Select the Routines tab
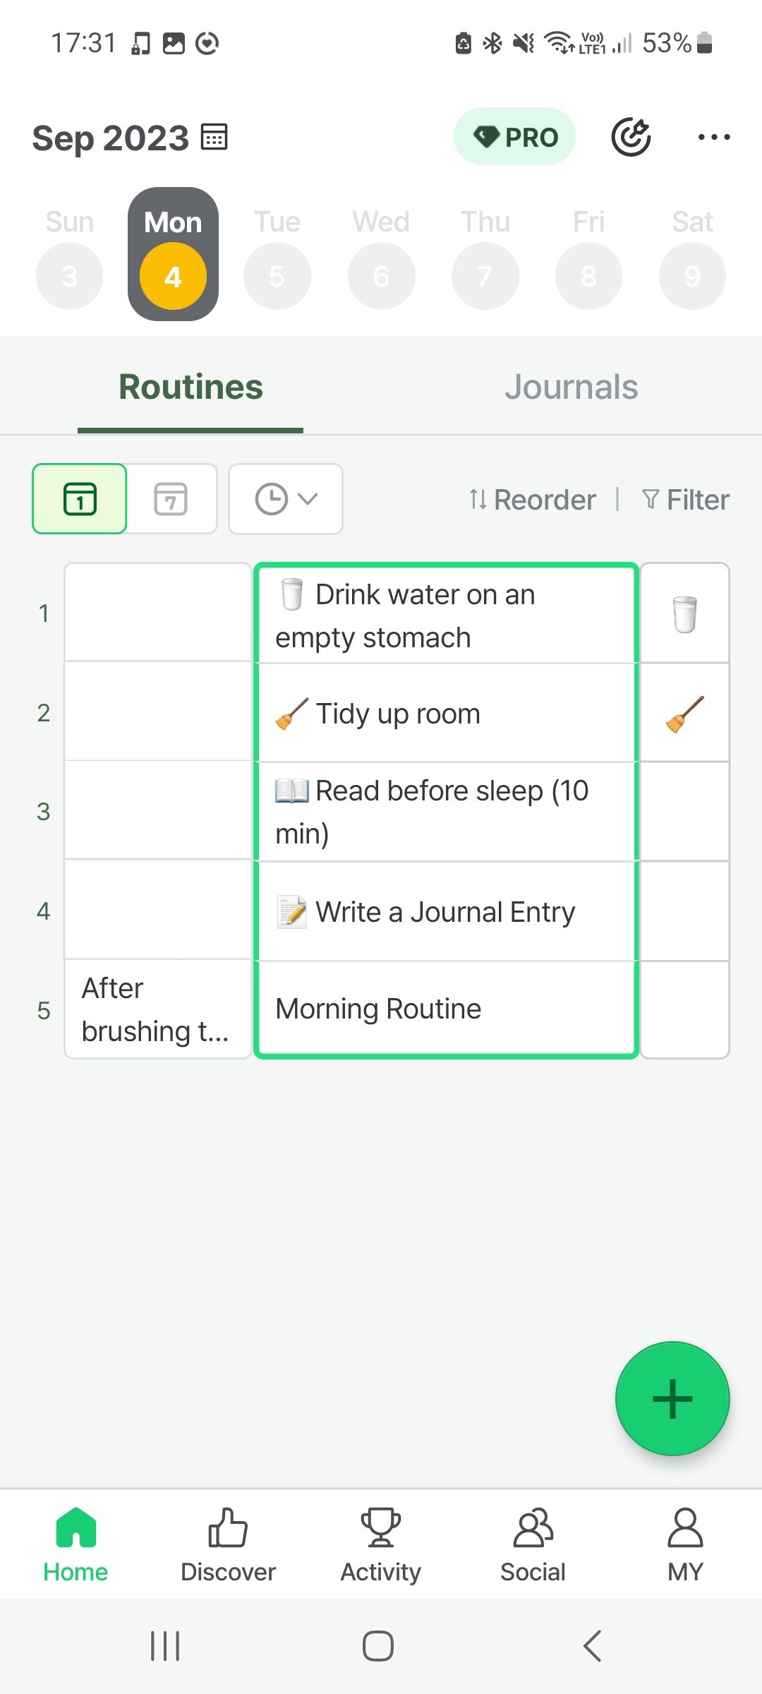Image resolution: width=762 pixels, height=1694 pixels. 190,387
